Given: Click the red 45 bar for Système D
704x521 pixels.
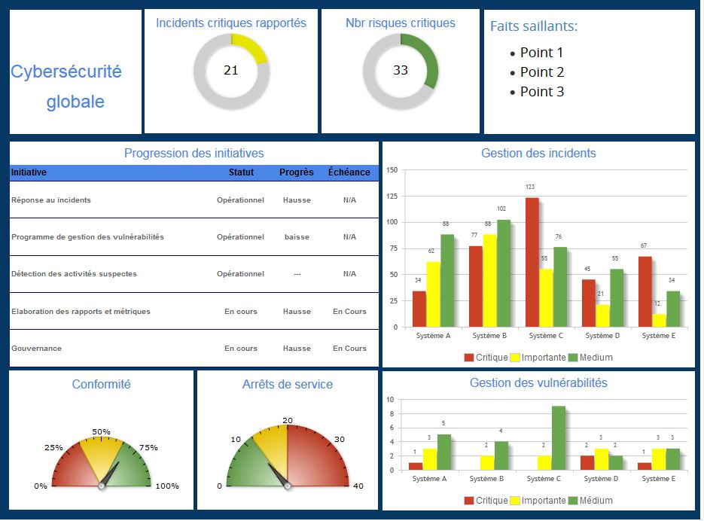Looking at the screenshot, I should (x=589, y=303).
